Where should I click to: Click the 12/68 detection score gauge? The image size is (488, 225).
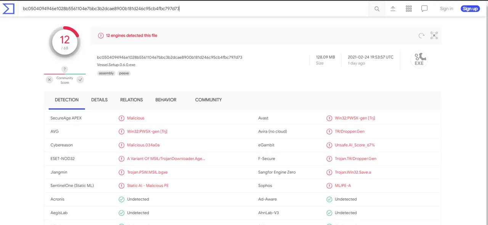(65, 42)
